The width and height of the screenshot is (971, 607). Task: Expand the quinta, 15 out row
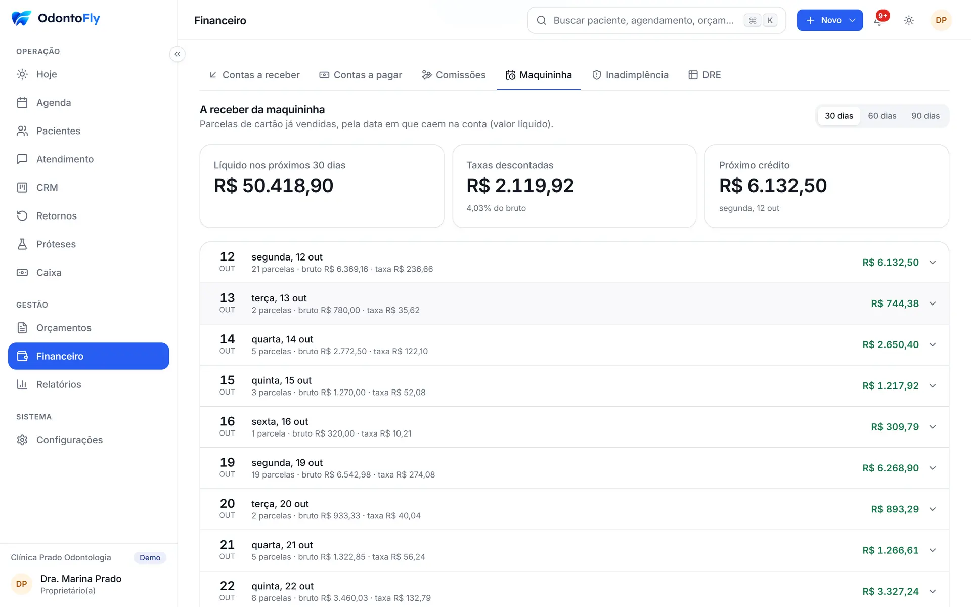click(x=574, y=386)
